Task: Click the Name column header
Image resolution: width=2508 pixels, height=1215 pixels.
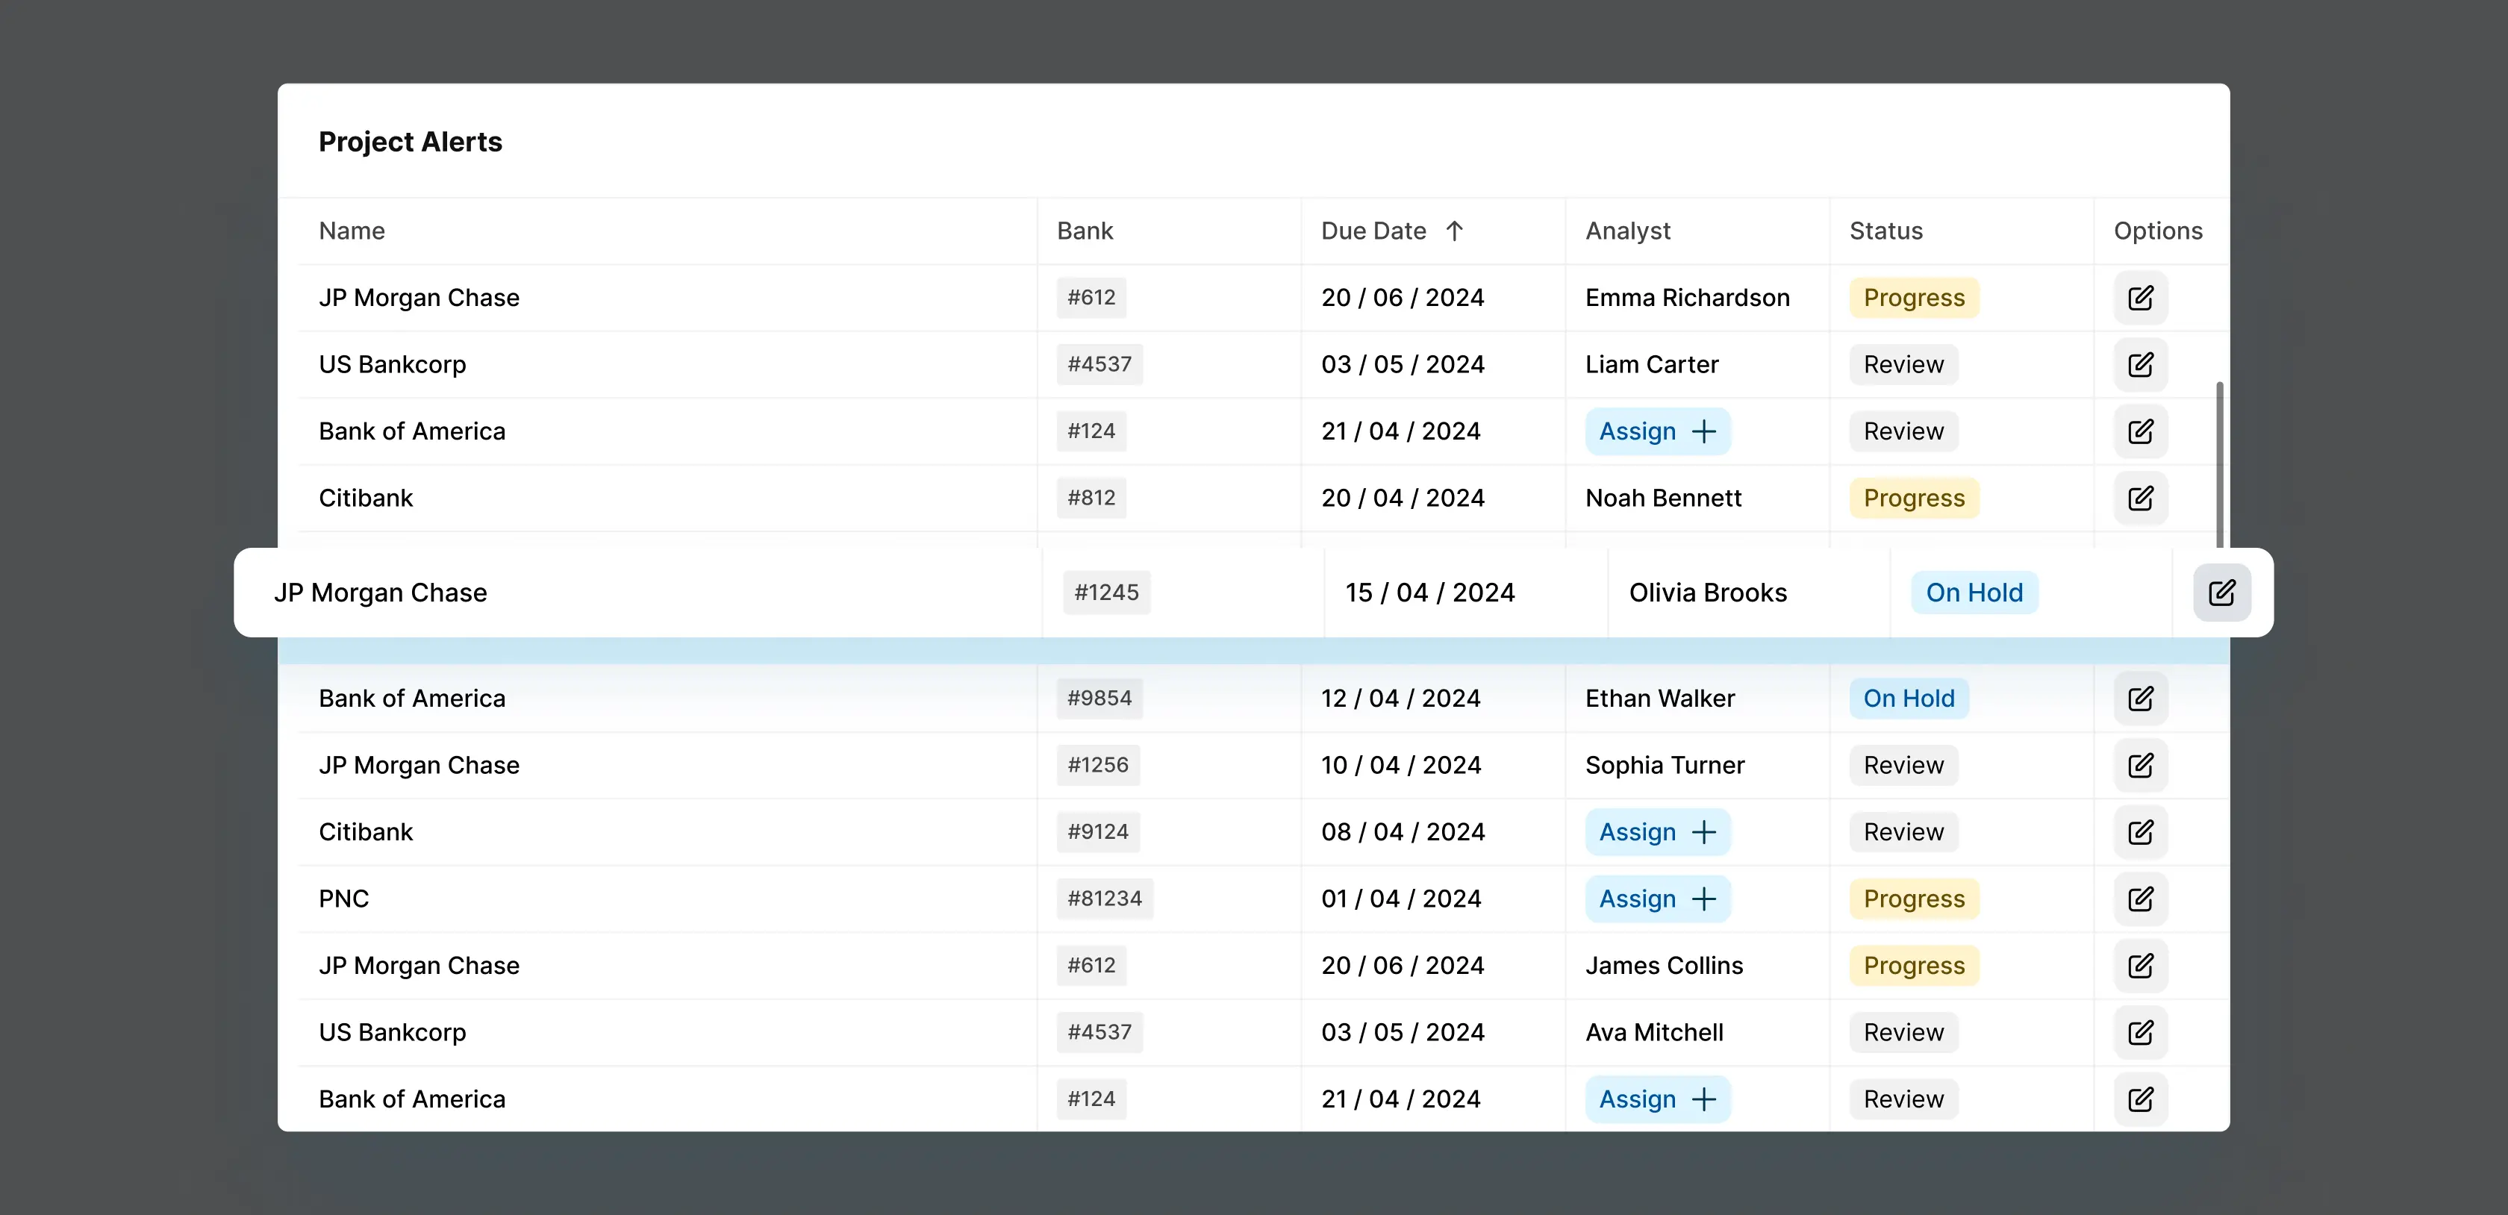Action: pyautogui.click(x=352, y=231)
